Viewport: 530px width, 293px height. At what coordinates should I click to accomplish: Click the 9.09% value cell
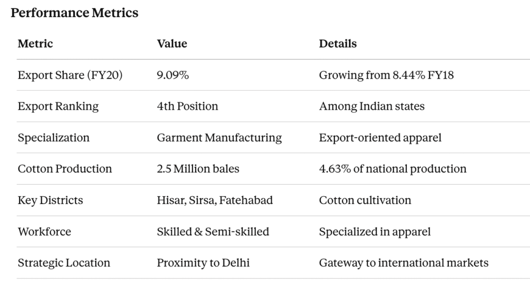click(173, 75)
